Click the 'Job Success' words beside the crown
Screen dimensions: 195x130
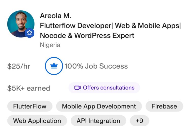tap(106, 66)
